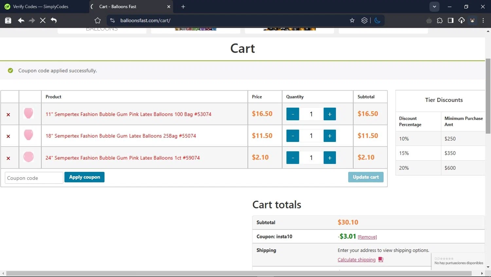Remove the 24" Sempertex 1ct item from cart

point(8,158)
